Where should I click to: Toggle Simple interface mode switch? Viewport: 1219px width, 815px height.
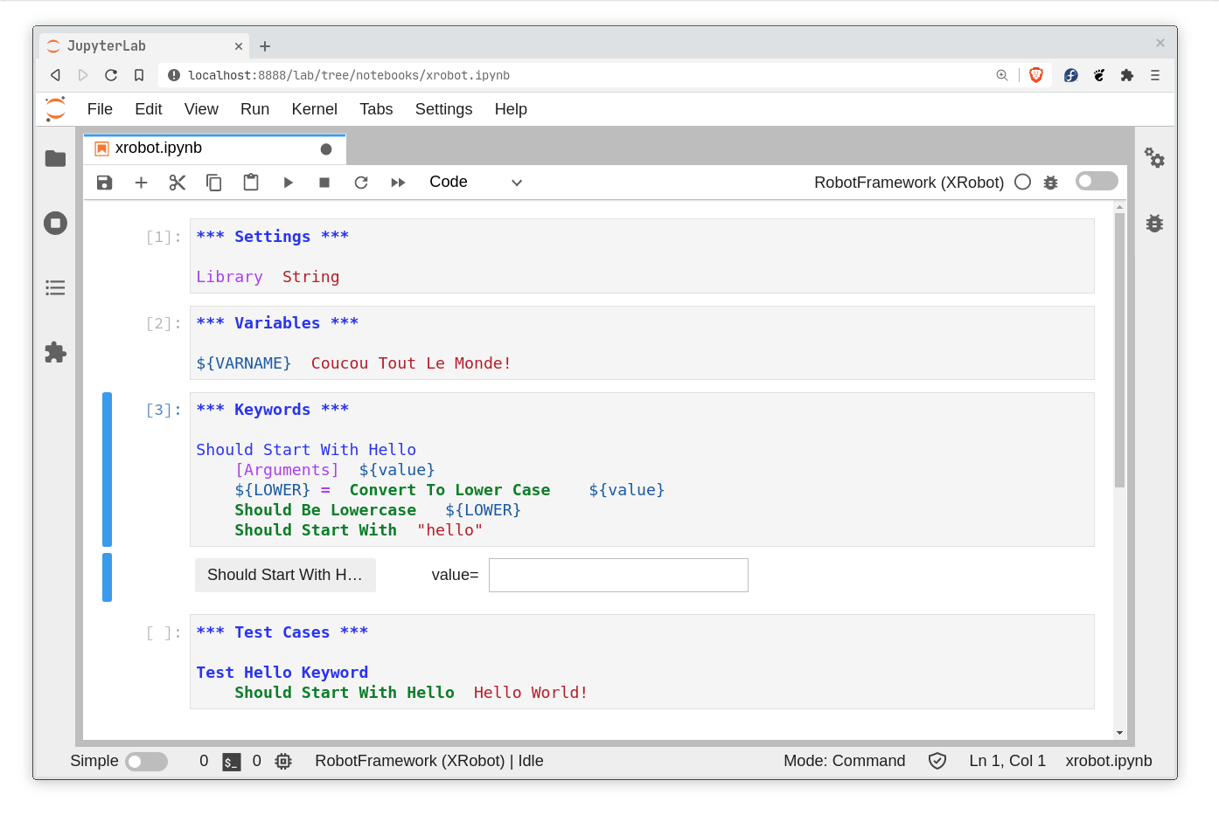(147, 762)
